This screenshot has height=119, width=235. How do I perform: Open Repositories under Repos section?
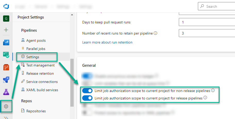[36, 111]
